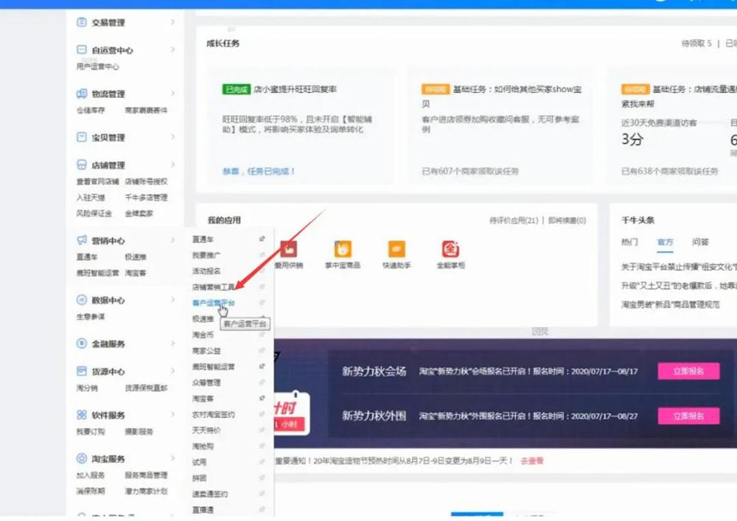This screenshot has height=521, width=737.
Task: Expand the 宝贝管理 chevron
Action: [173, 137]
